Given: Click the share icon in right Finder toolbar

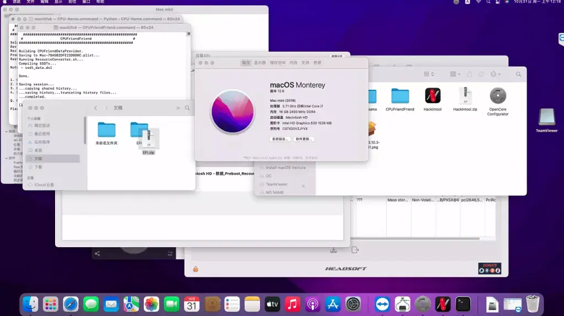Looking at the screenshot, I should 469,74.
